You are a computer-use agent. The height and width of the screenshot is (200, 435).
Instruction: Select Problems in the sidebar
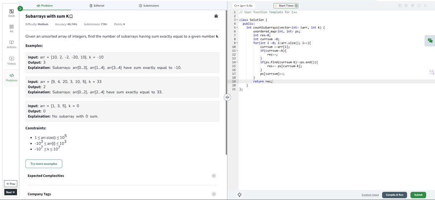tap(12, 77)
